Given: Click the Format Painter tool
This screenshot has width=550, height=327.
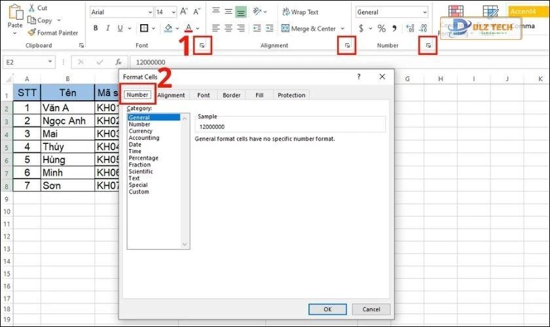Looking at the screenshot, I should click(x=52, y=33).
